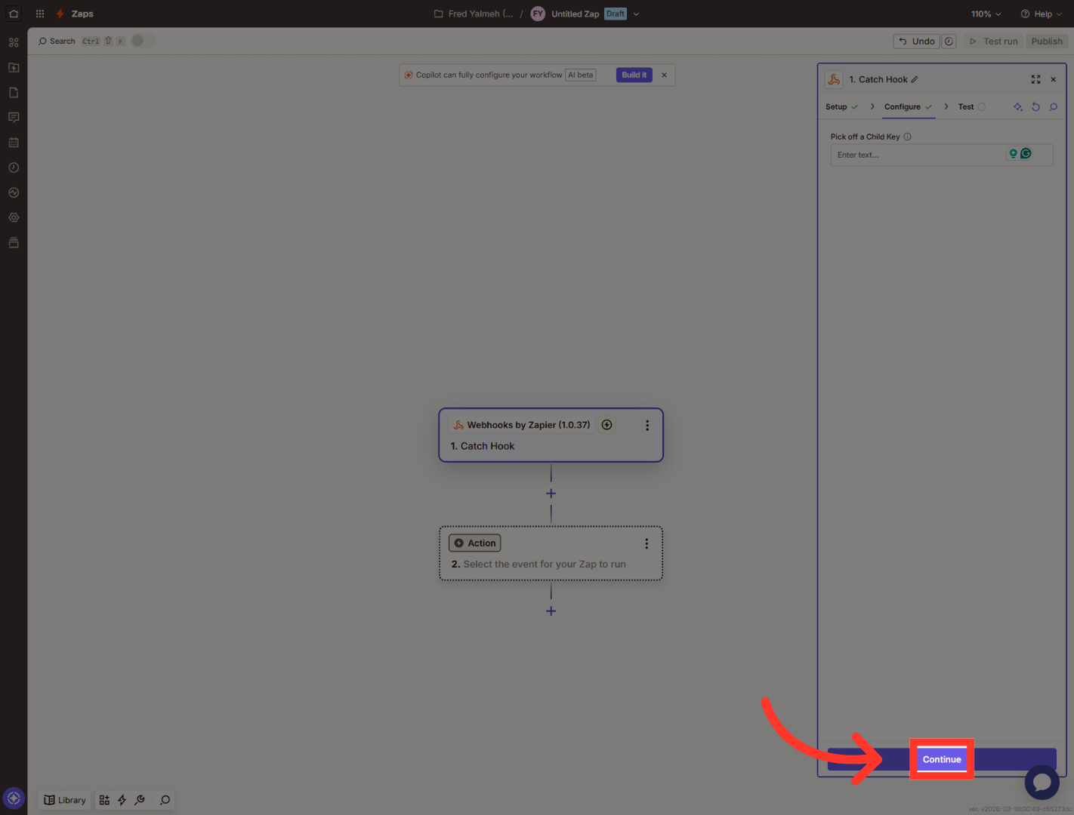This screenshot has width=1074, height=815.
Task: Open the sidebar storage stack icon
Action: pos(14,242)
